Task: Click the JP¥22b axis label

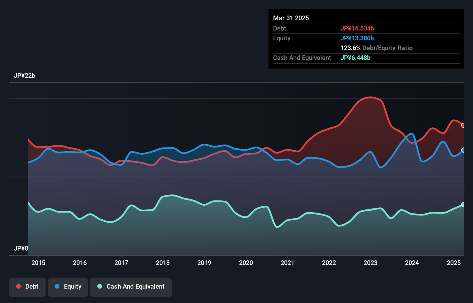Action: pos(25,76)
